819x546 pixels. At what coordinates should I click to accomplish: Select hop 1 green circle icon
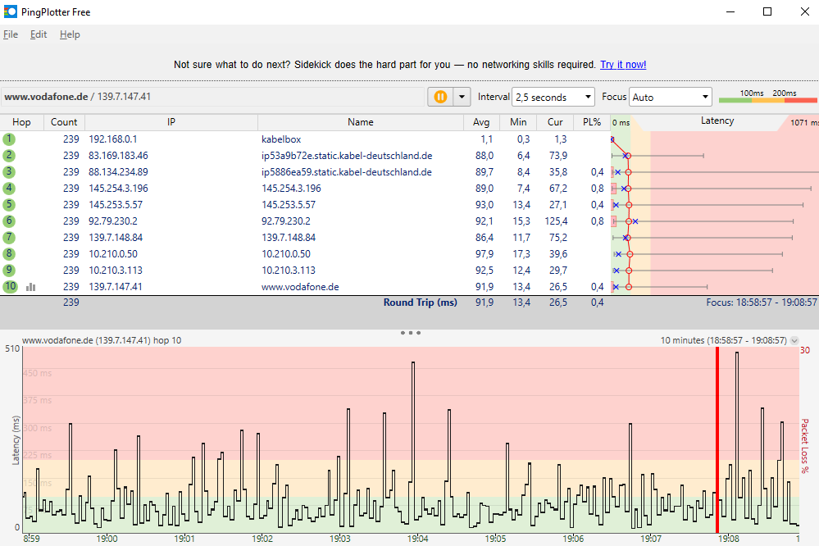click(x=9, y=139)
